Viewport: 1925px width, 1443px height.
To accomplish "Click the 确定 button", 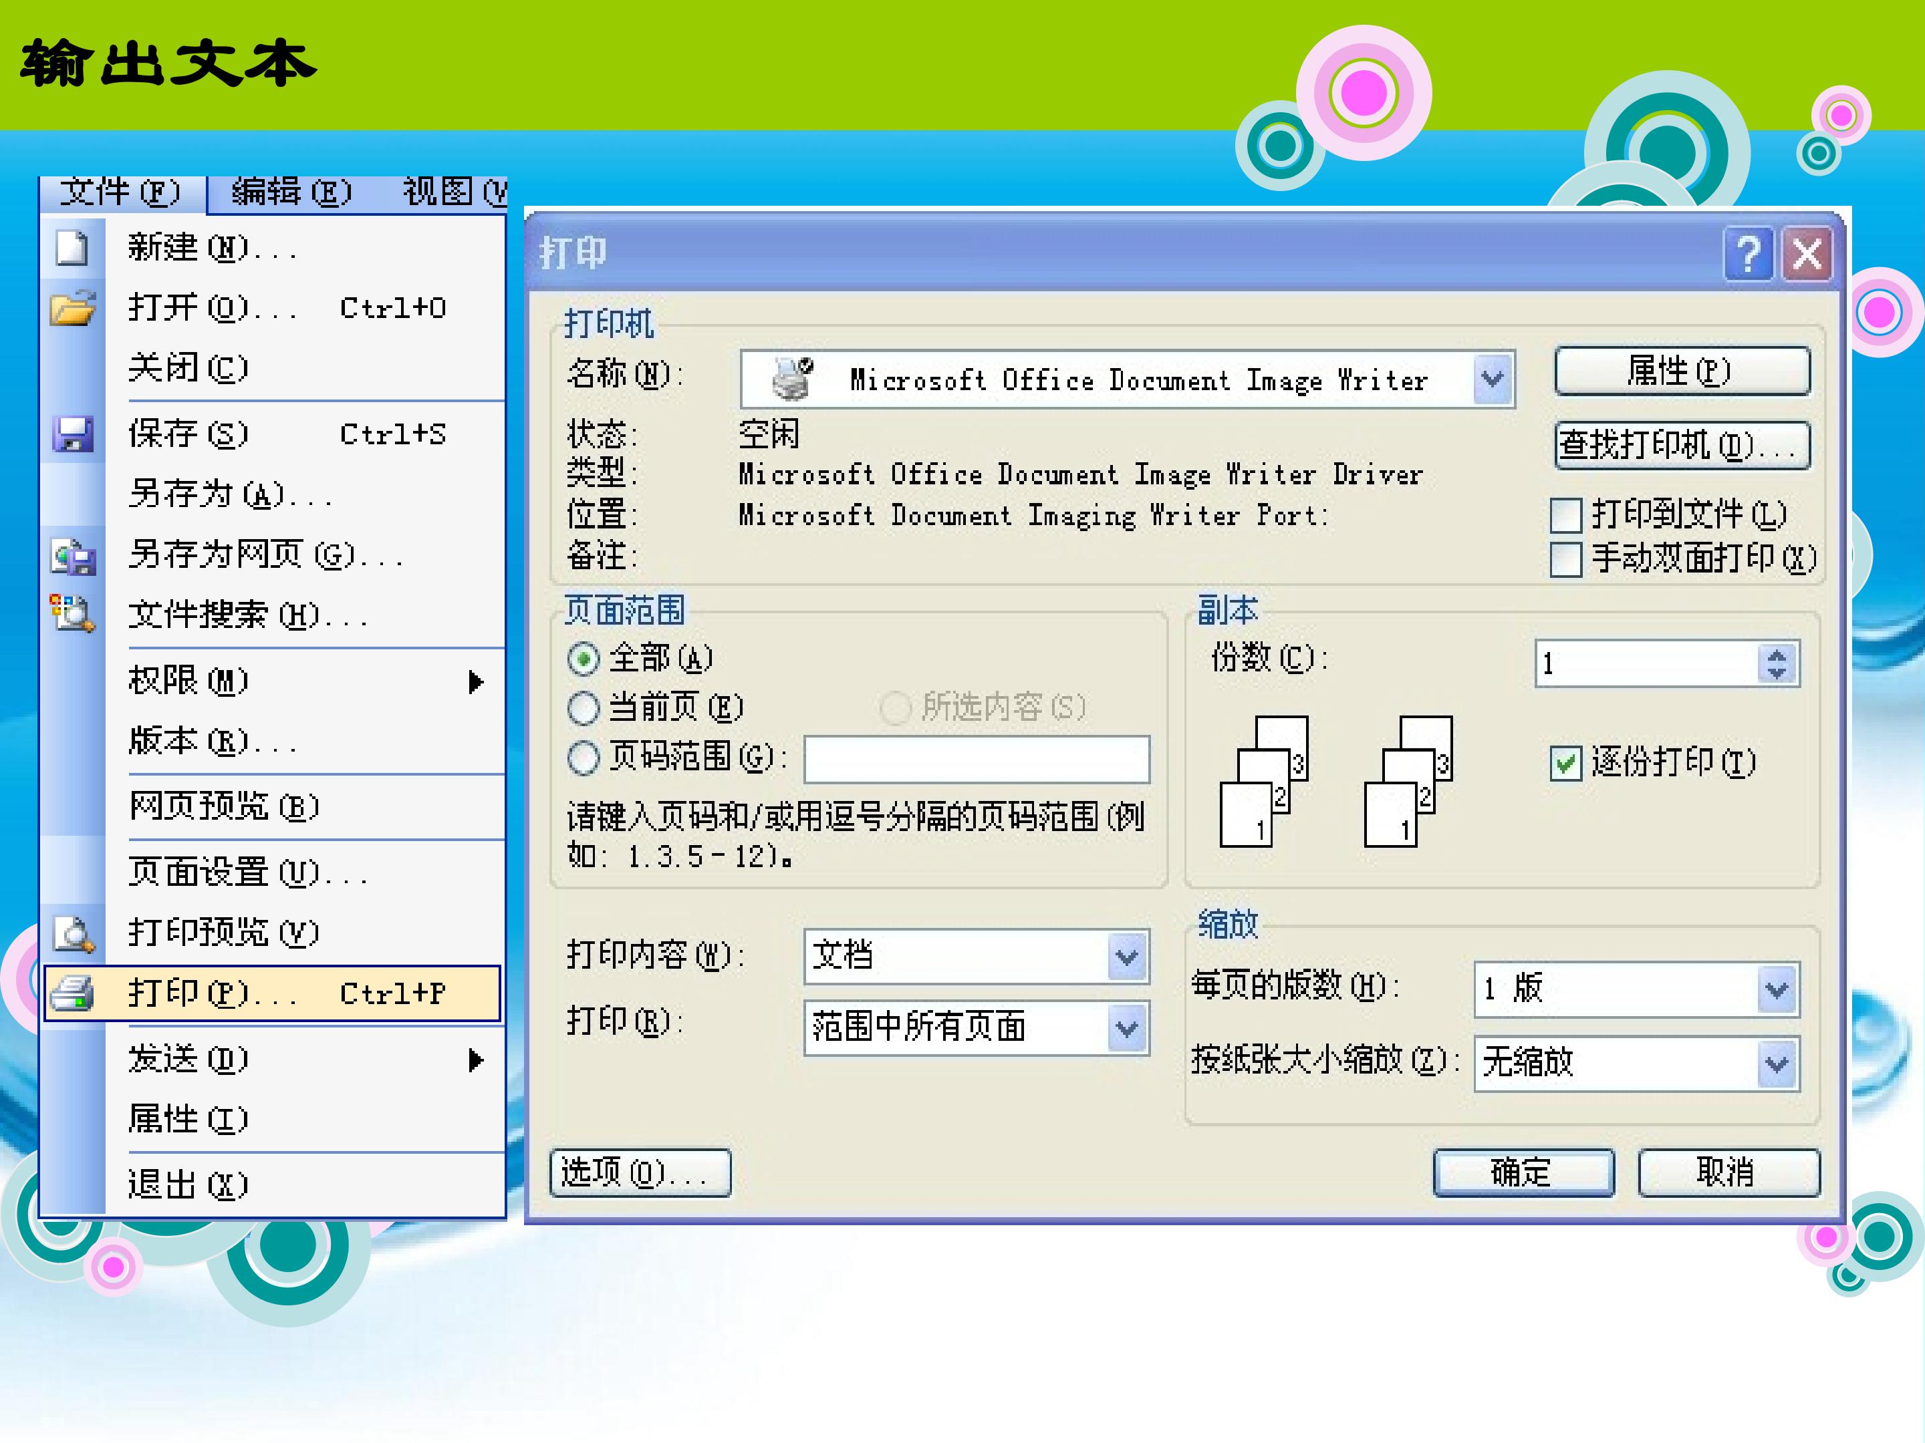I will tap(1524, 1172).
